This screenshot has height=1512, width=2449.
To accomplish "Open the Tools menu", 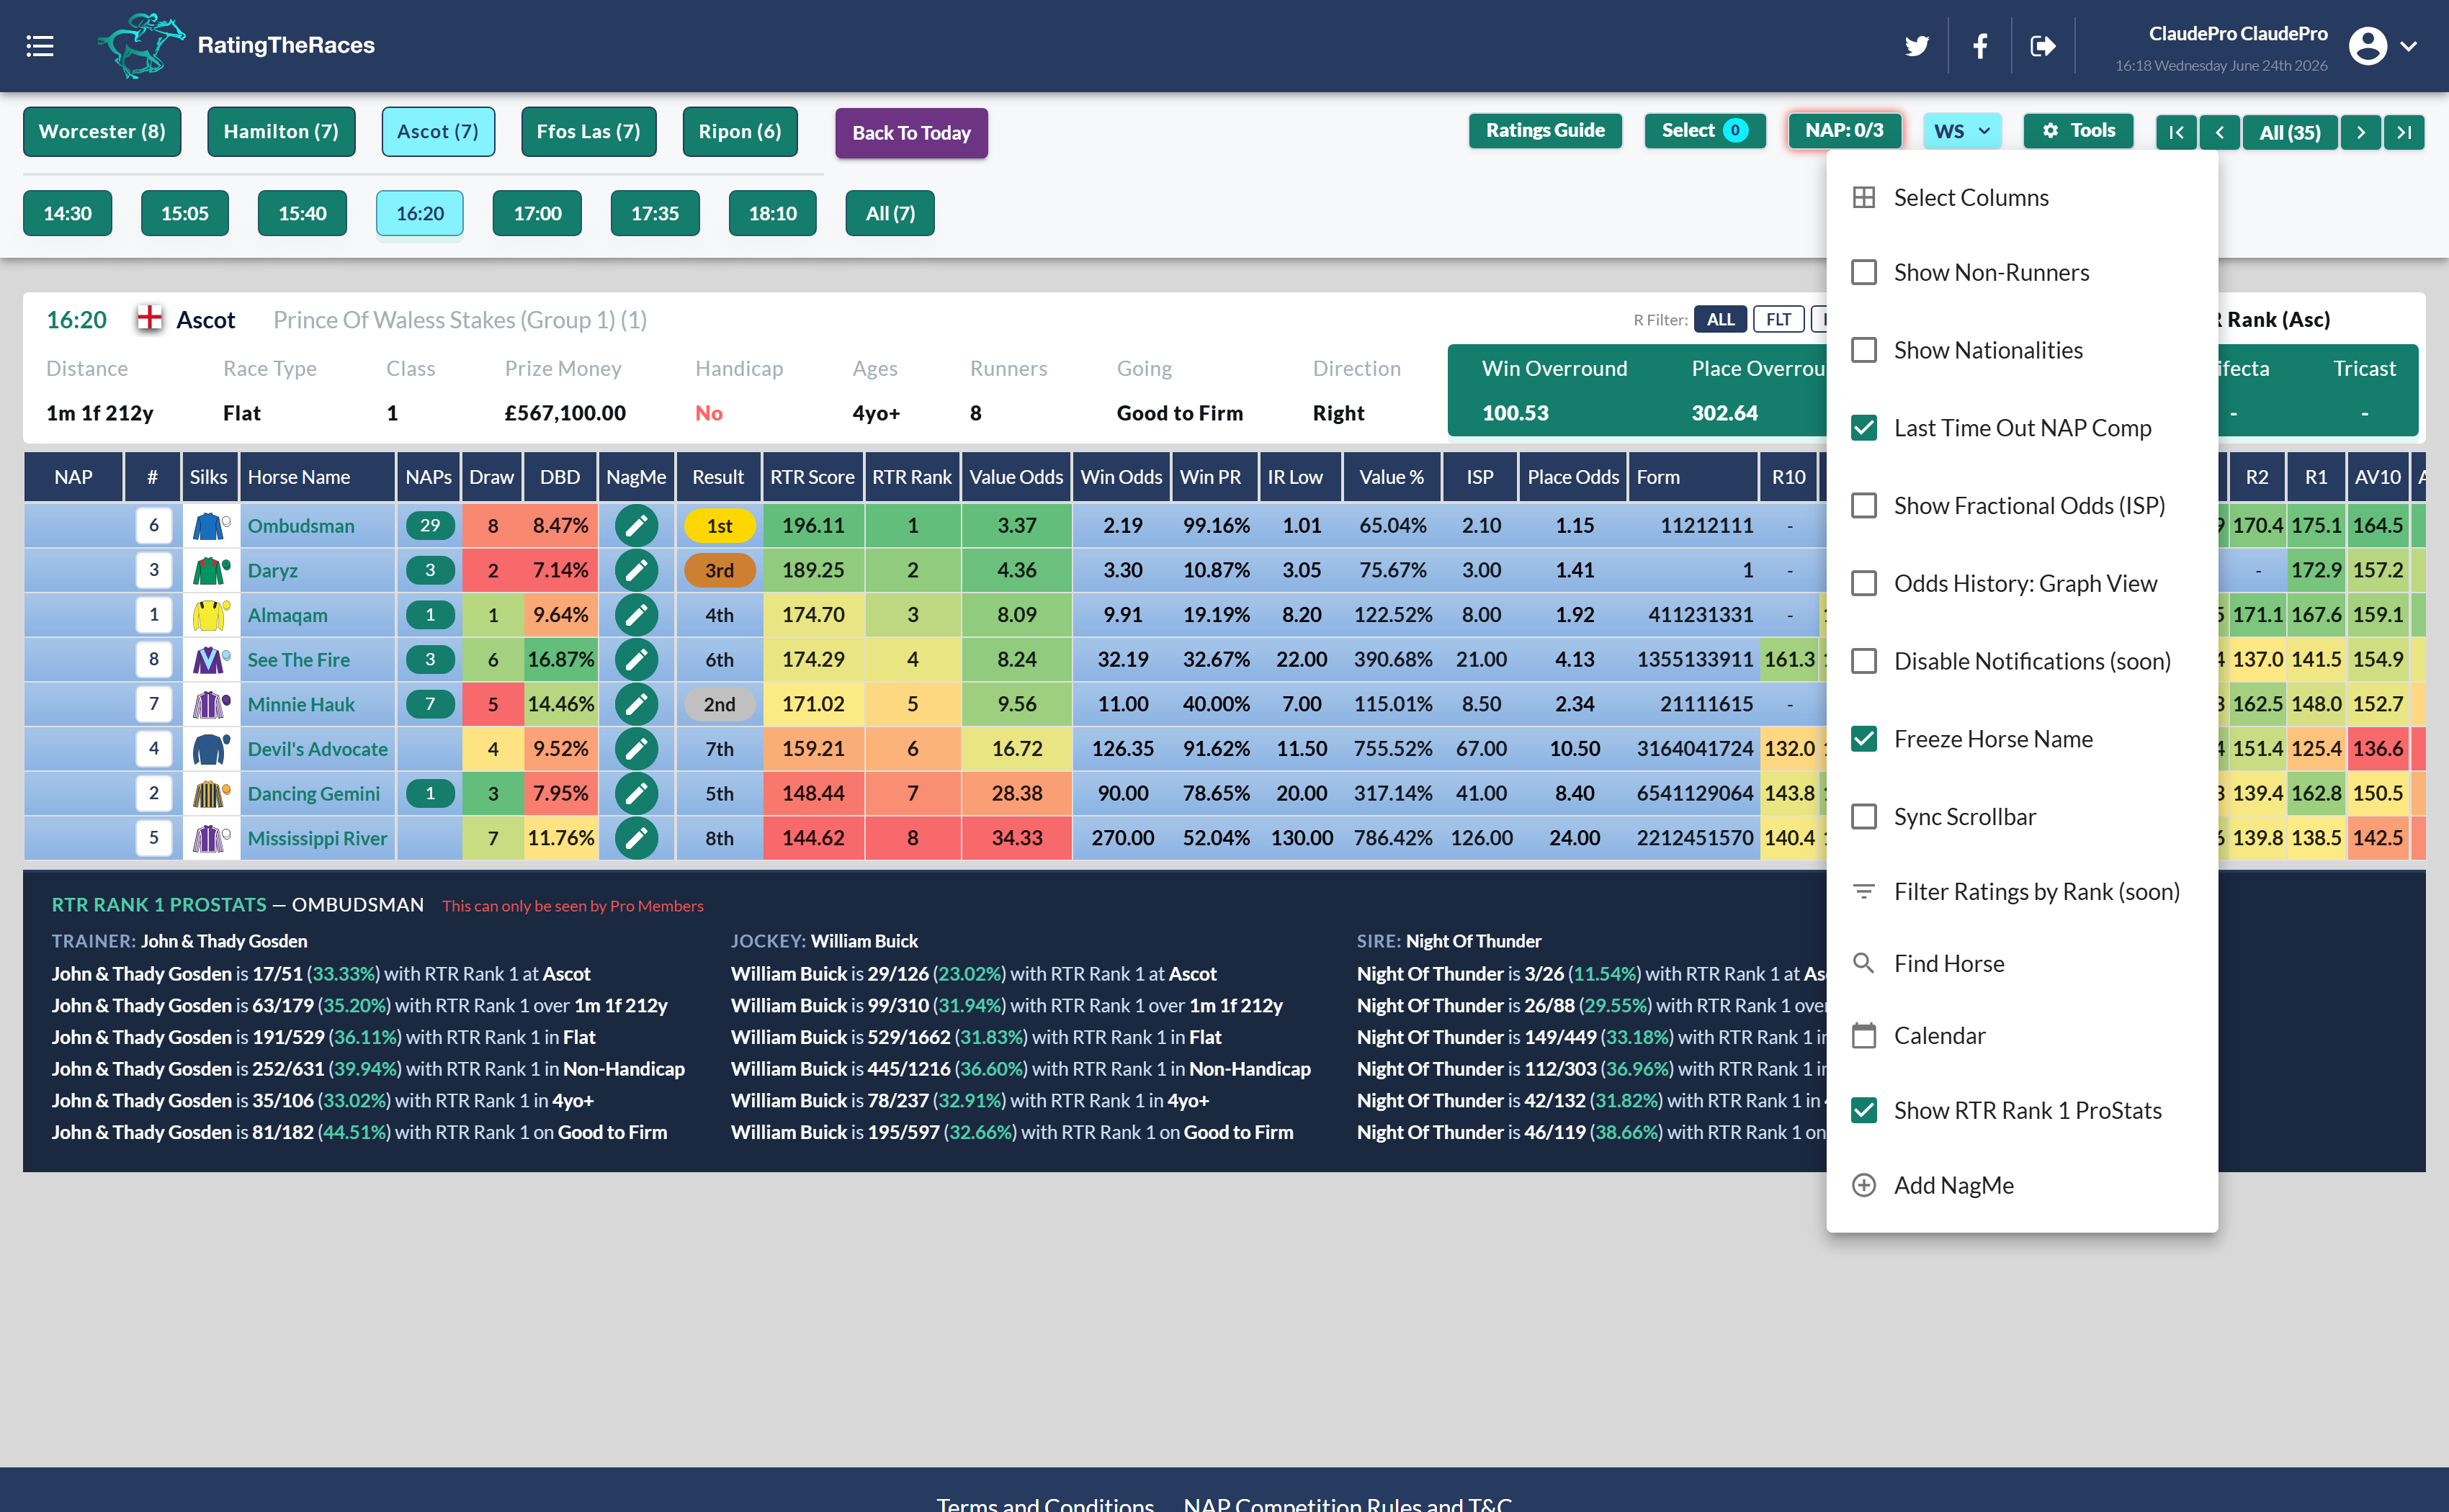I will [2078, 130].
